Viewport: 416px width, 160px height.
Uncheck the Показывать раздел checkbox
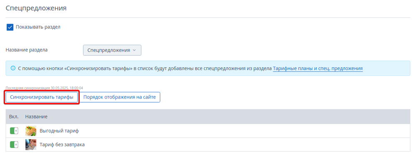tap(10, 27)
